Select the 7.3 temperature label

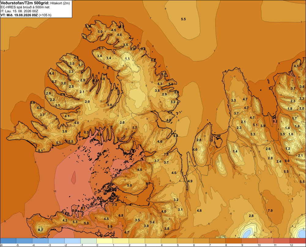pos(114,205)
